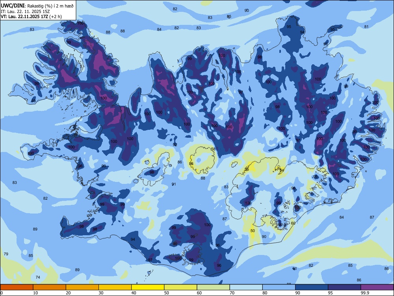The image size is (394, 296).
Task: Click the map value '74' over the sea
Action: (x=38, y=277)
